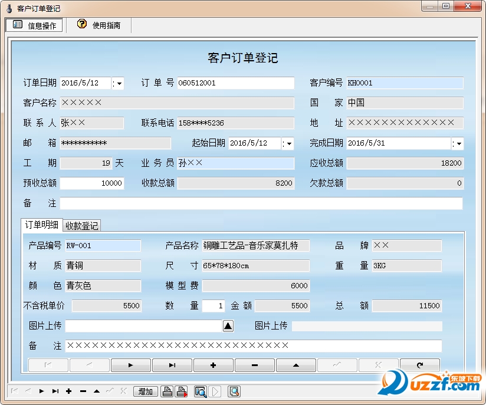Click the 工期 field showing 19
The height and width of the screenshot is (405, 486).
(x=86, y=163)
